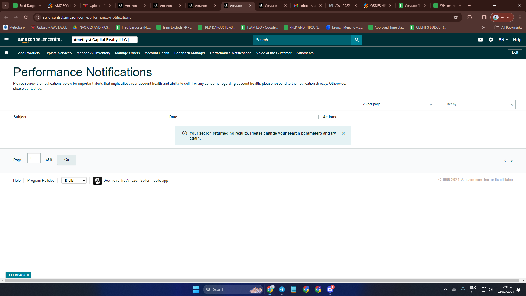Switch to Inbox Gmail tab
526x296 pixels.
308,5
